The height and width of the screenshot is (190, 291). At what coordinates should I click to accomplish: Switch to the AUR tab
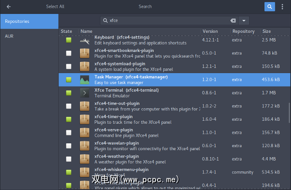[30, 36]
